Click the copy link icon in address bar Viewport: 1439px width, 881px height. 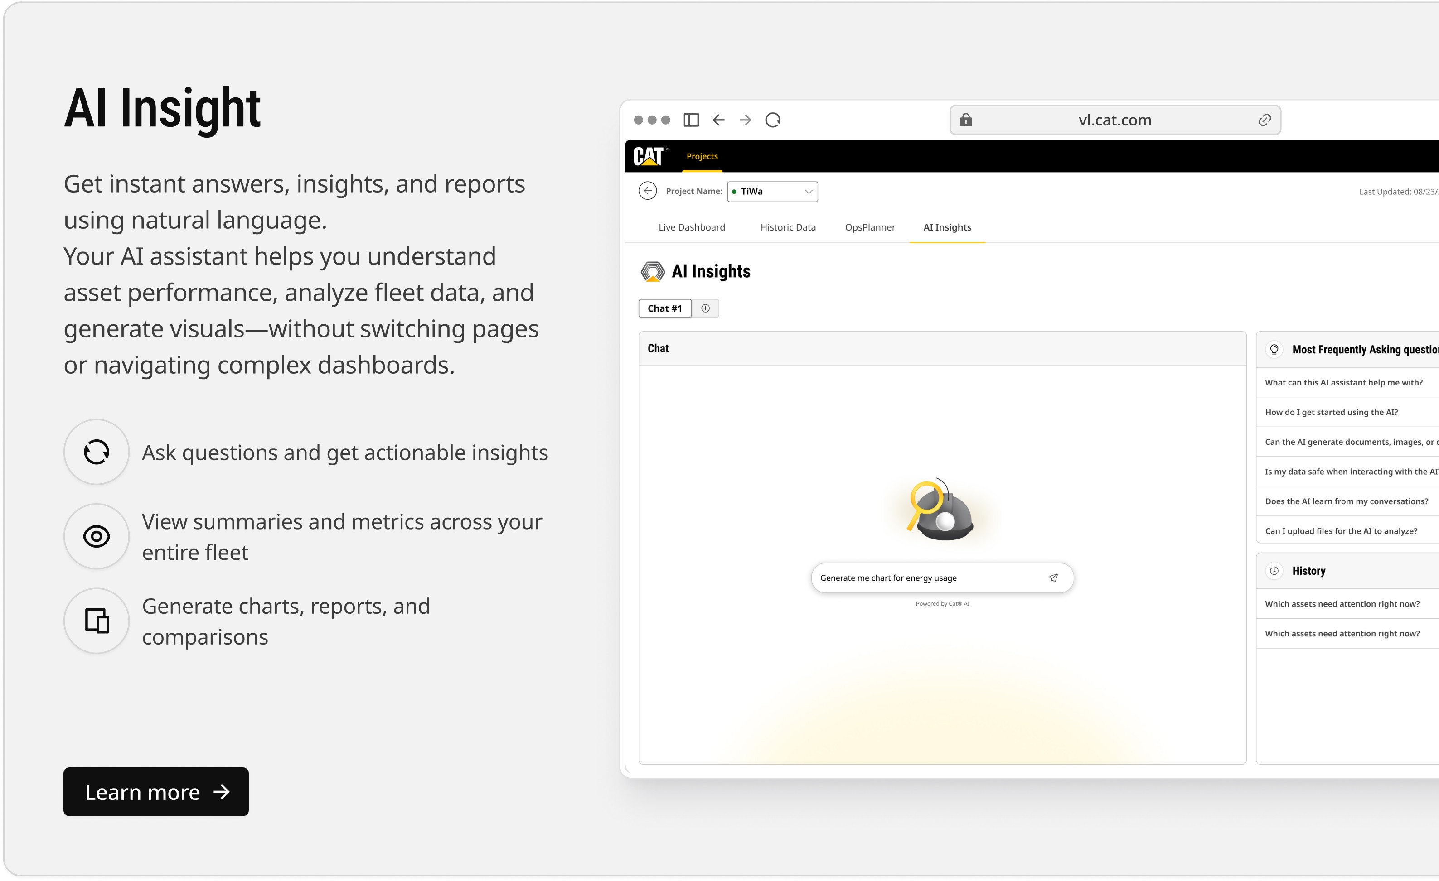[1265, 120]
